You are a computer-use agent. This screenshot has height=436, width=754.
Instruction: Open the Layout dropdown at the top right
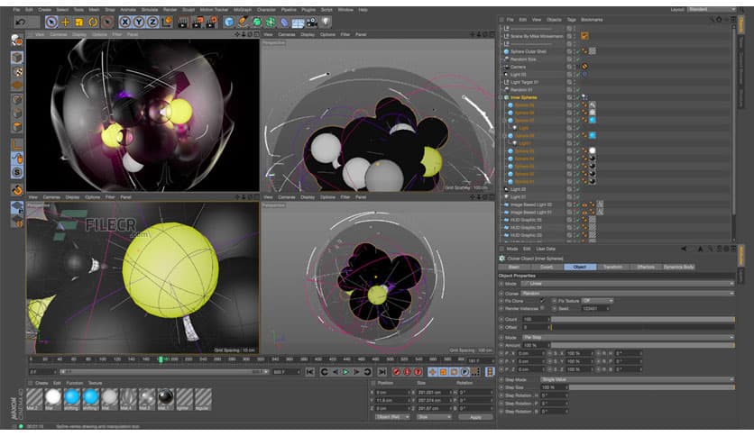(x=712, y=9)
